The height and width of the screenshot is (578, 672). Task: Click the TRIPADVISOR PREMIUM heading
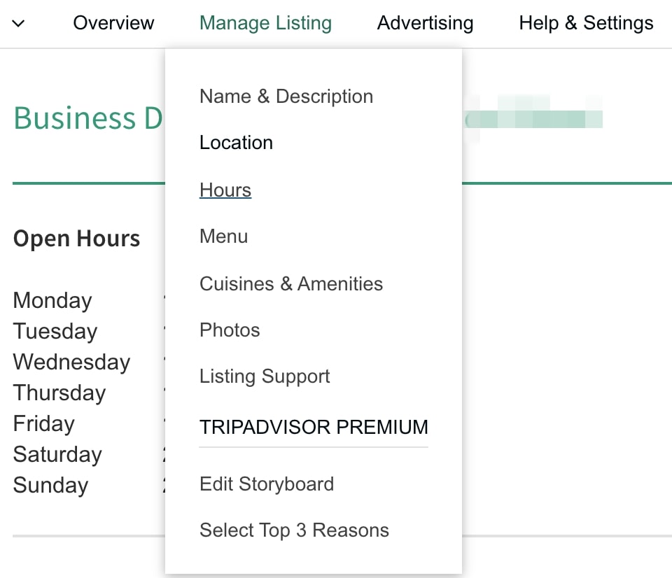(x=314, y=427)
